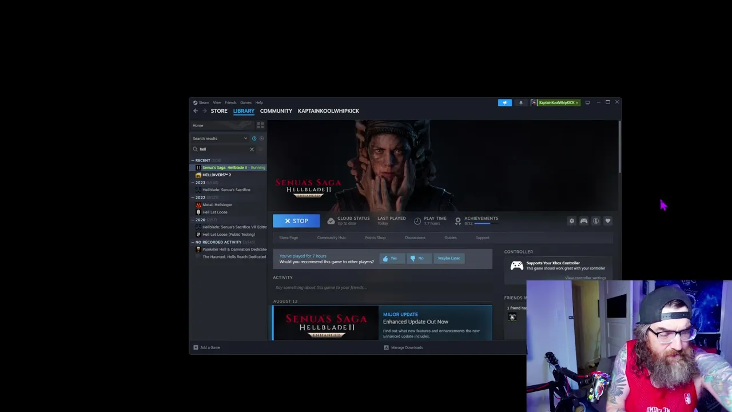Image resolution: width=732 pixels, height=412 pixels.
Task: Select Senua's Saga: Hellblade II in list
Action: coord(229,168)
